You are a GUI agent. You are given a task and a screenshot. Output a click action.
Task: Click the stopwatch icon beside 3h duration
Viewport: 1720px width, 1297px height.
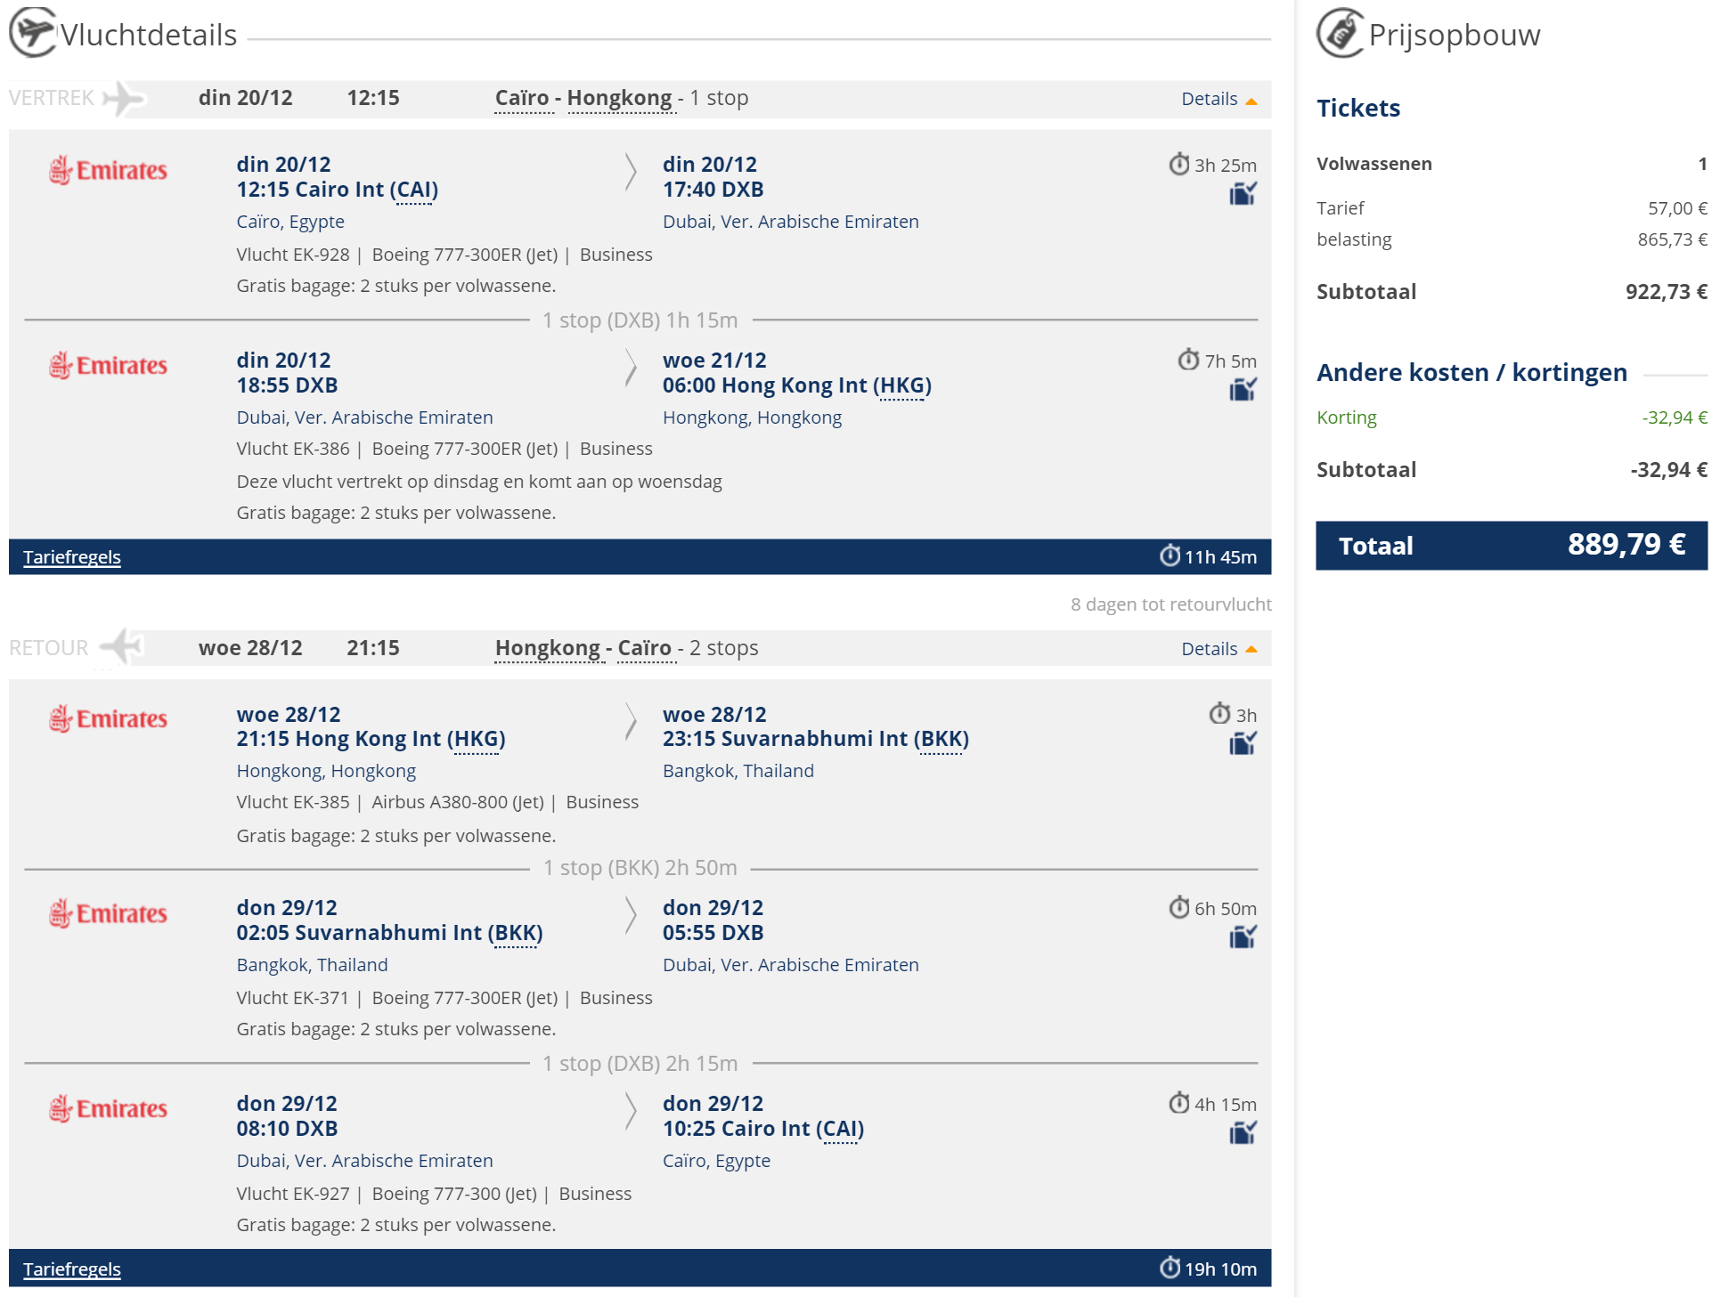pyautogui.click(x=1219, y=714)
